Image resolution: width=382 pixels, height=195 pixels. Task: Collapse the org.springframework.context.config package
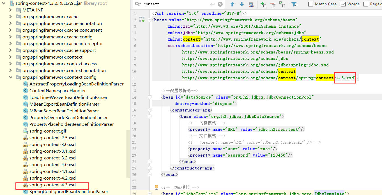point(11,77)
